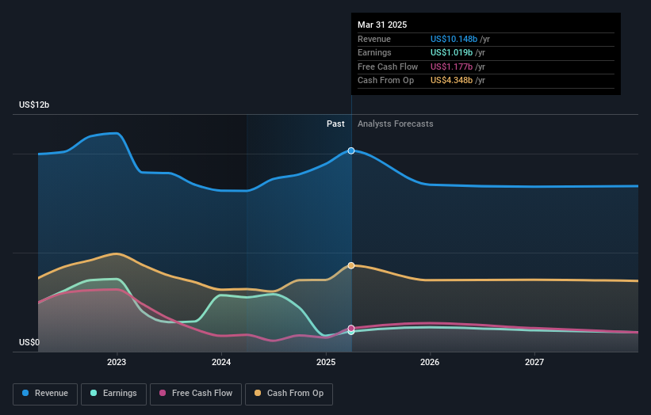Select the 2027 x-axis label
The image size is (651, 415).
534,363
